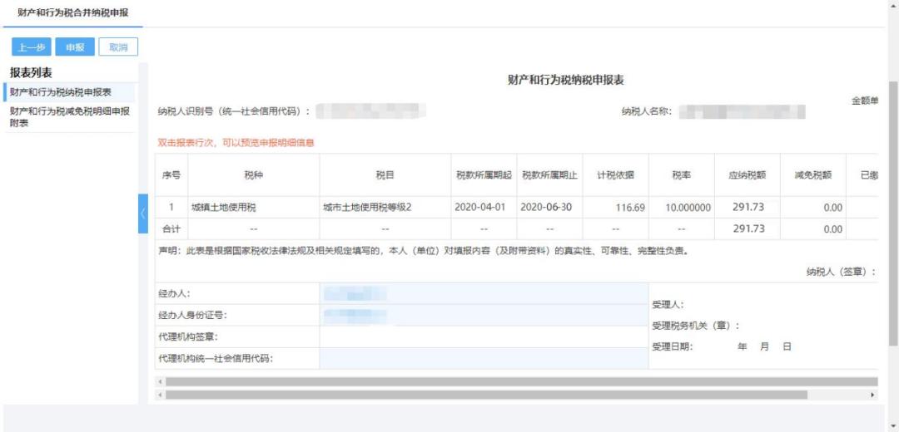Click the 代理机构统一社会信用代码 input field
899x432 pixels.
click(x=483, y=358)
